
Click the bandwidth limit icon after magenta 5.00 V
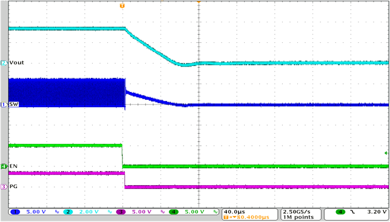tap(163, 212)
